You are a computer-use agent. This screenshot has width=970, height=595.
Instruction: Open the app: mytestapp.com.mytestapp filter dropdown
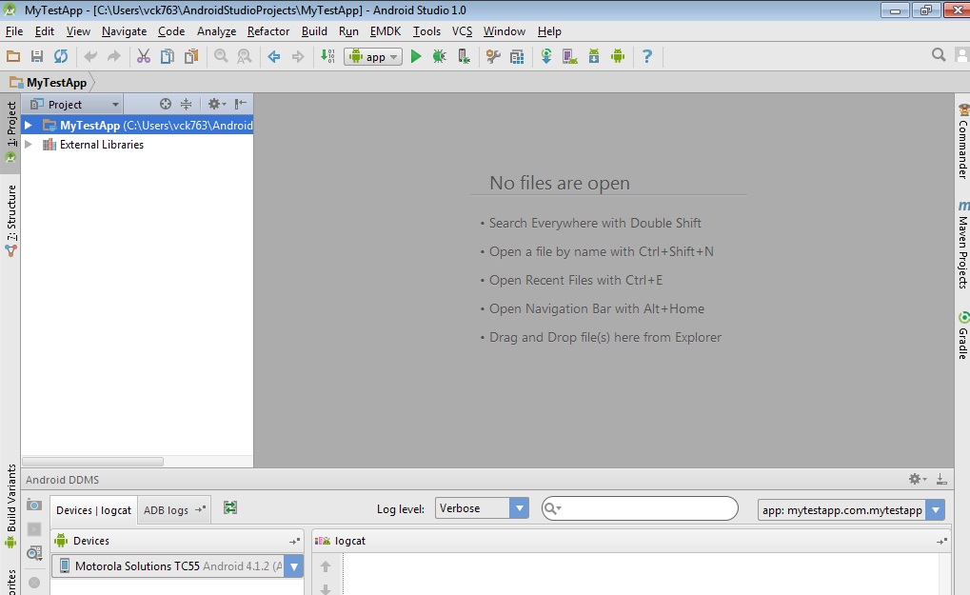tap(851, 509)
